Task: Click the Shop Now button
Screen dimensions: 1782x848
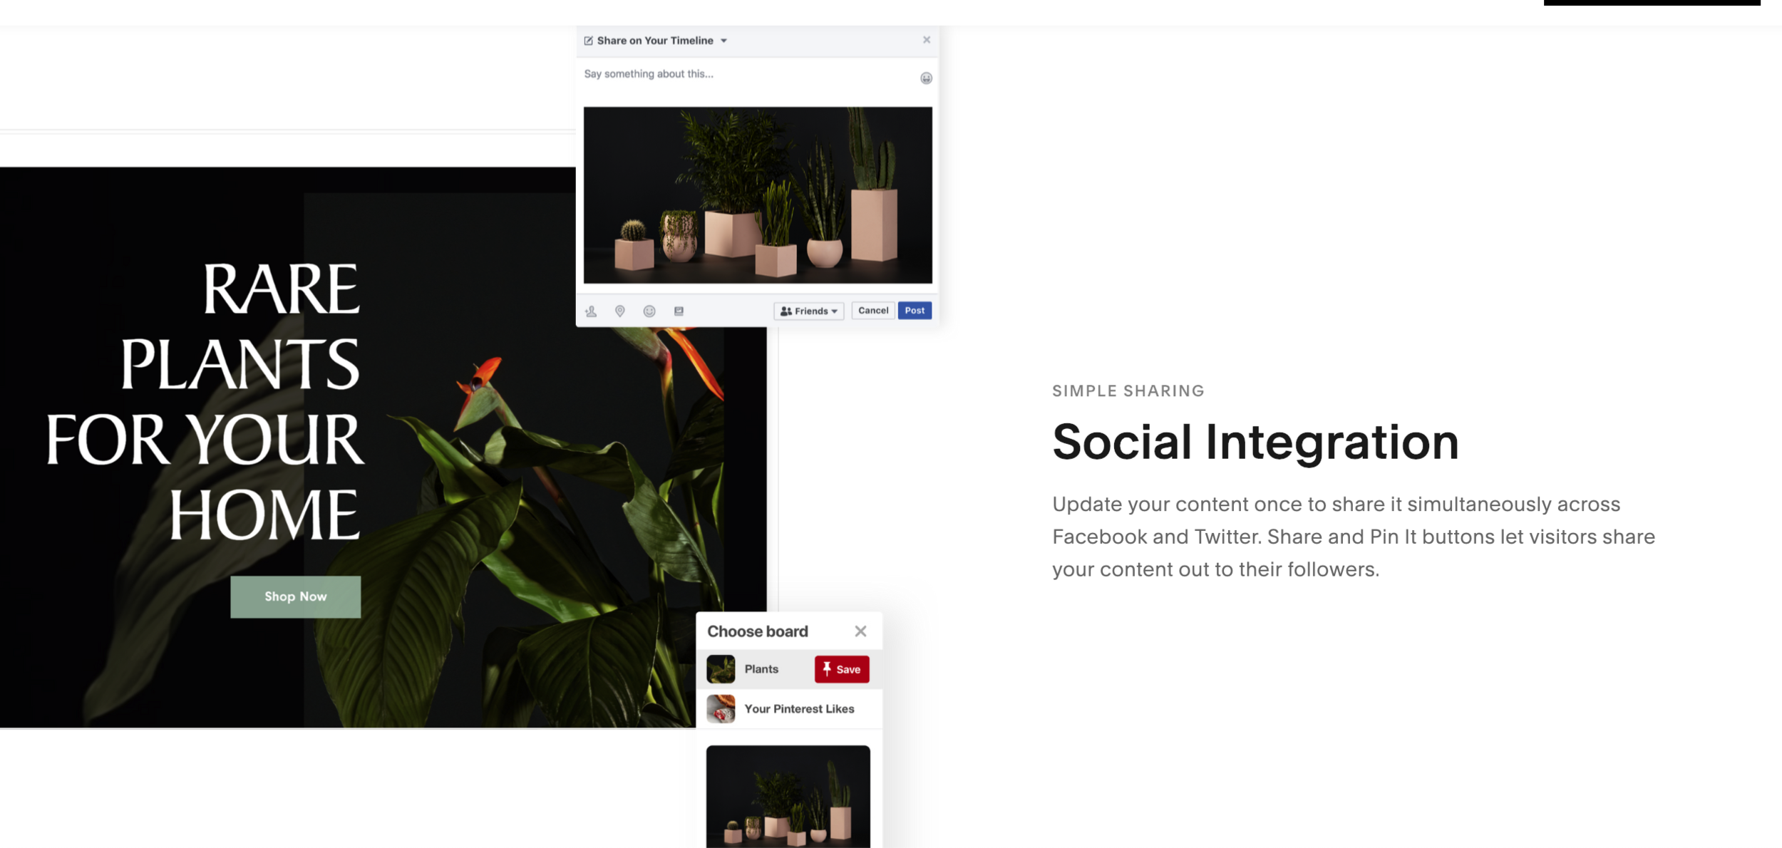Action: click(295, 596)
